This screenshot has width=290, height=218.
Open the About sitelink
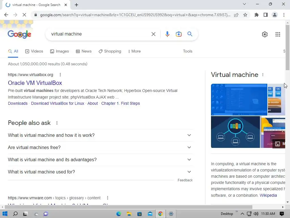(93, 103)
